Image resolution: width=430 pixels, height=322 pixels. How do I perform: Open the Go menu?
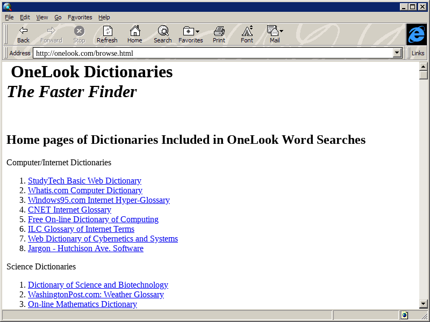[58, 17]
